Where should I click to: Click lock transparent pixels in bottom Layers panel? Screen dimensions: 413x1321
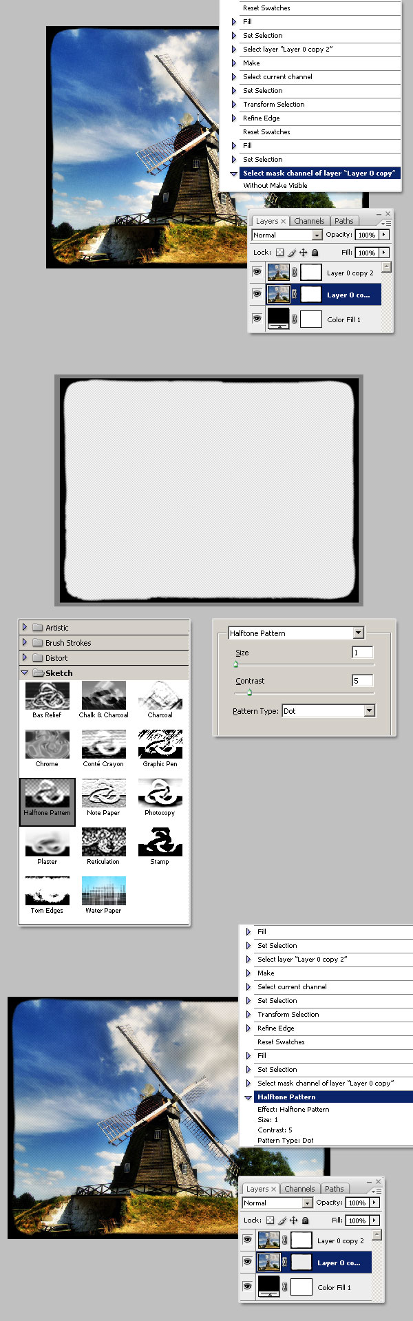pyautogui.click(x=270, y=1220)
